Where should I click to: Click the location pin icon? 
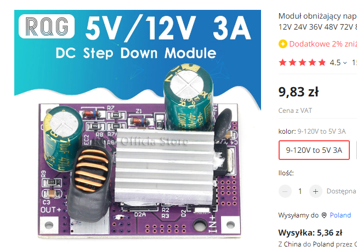coord(324,215)
